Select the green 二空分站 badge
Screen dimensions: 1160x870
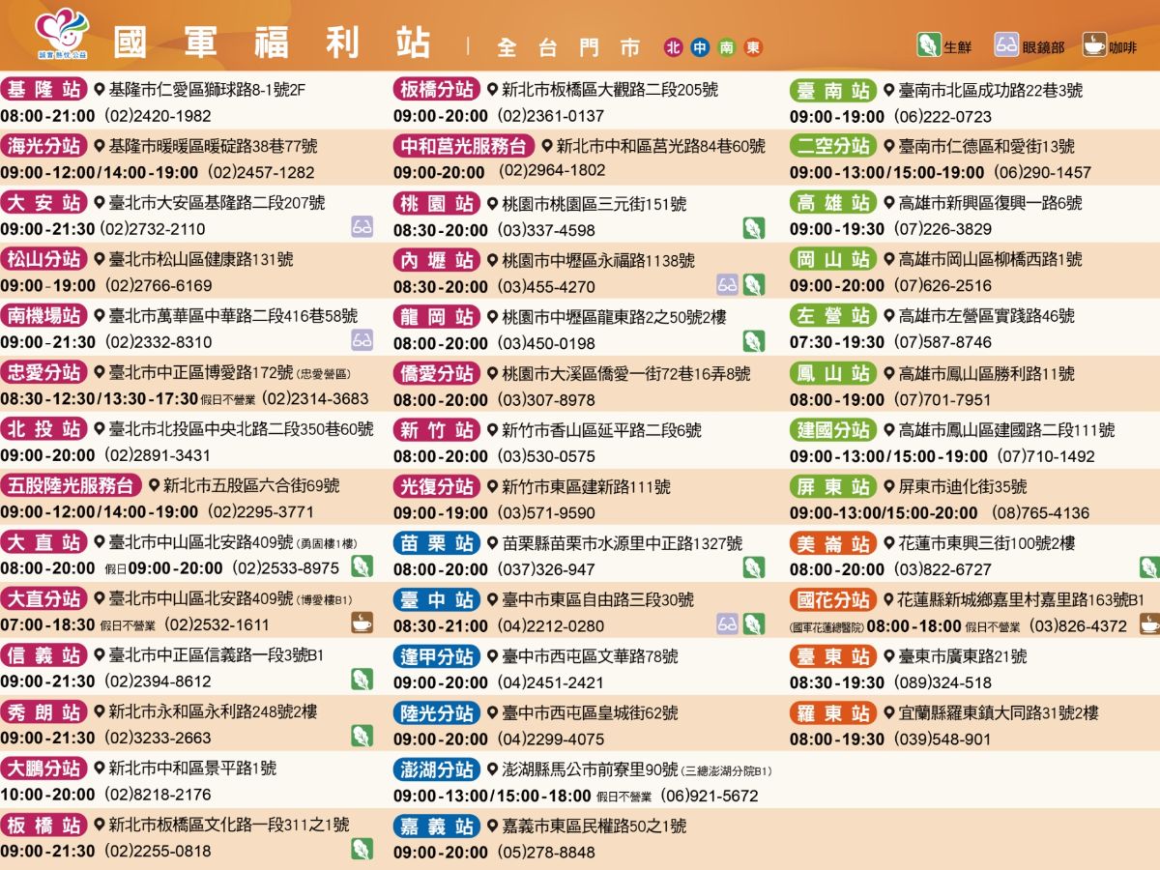pyautogui.click(x=833, y=146)
